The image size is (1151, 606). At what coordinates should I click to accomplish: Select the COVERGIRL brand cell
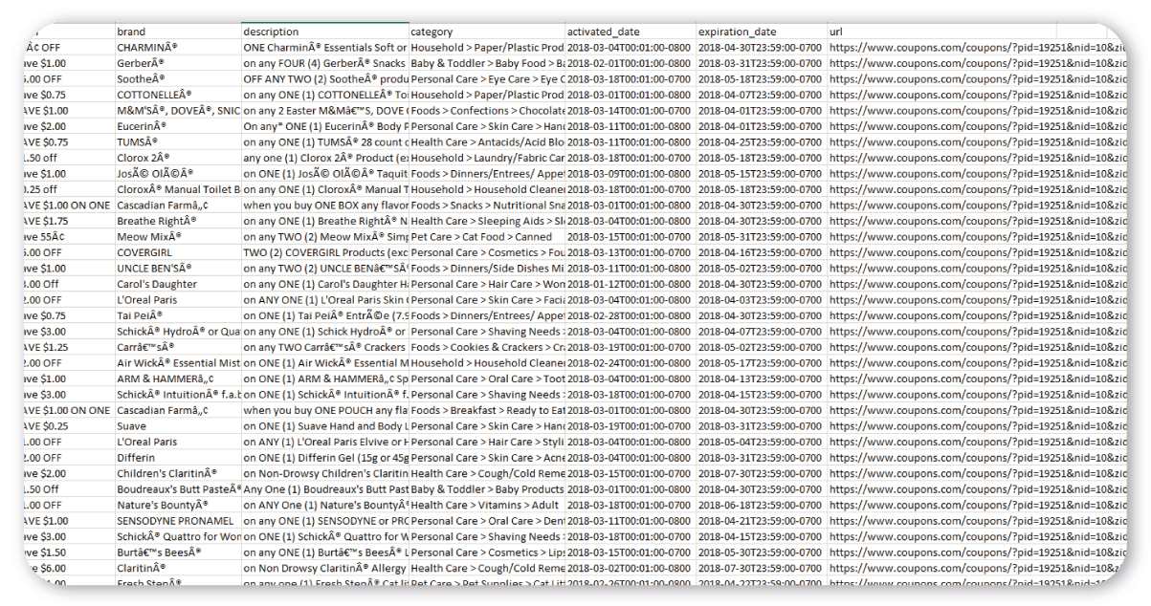(178, 252)
